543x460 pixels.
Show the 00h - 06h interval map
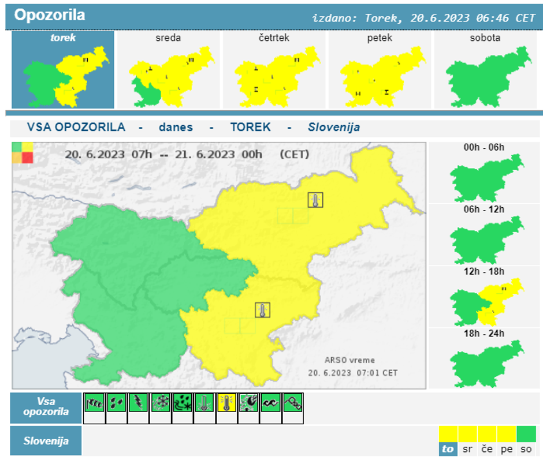coord(484,173)
